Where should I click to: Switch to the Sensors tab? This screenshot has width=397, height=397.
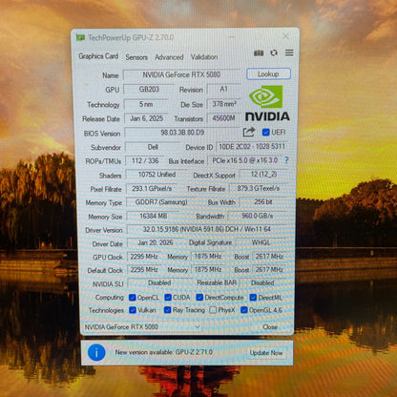tap(136, 57)
